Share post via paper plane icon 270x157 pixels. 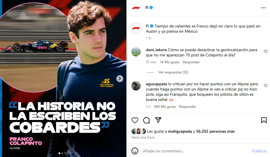tap(158, 120)
